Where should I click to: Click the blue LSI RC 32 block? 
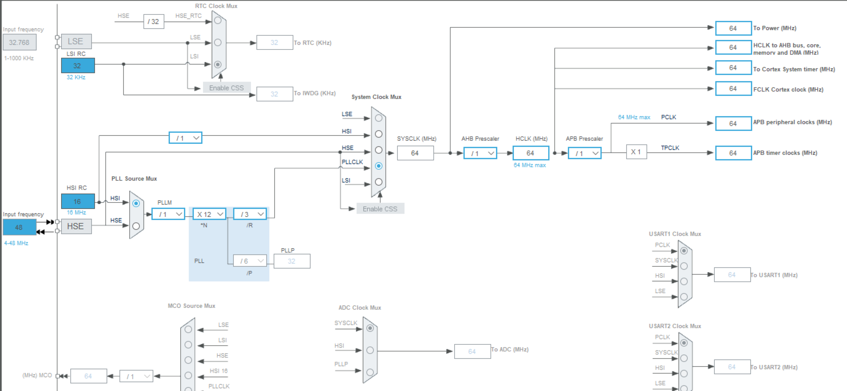pos(78,66)
